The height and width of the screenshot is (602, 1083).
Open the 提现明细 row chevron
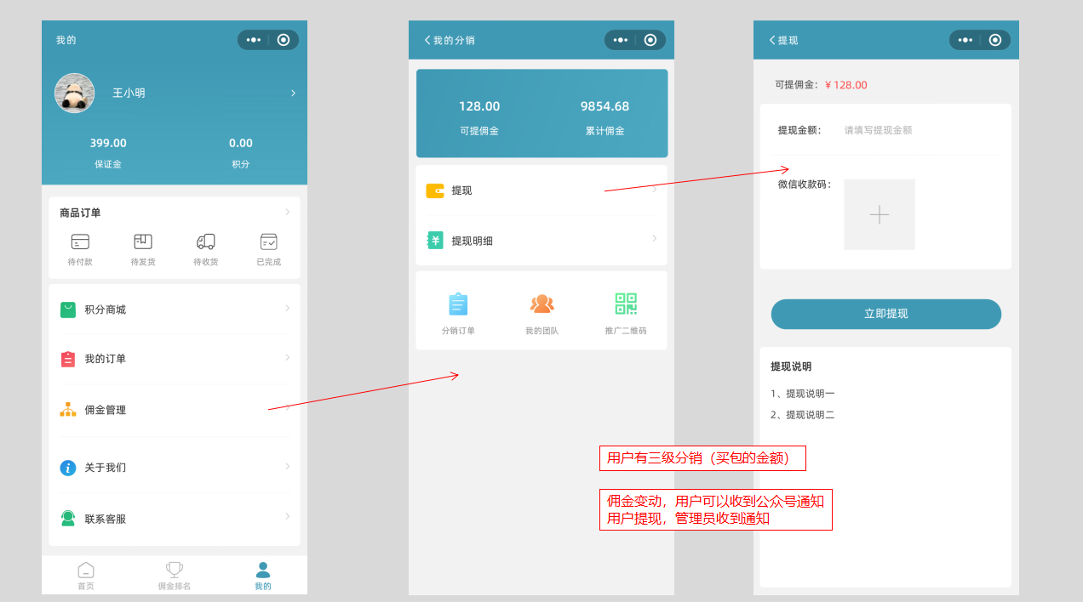click(654, 239)
